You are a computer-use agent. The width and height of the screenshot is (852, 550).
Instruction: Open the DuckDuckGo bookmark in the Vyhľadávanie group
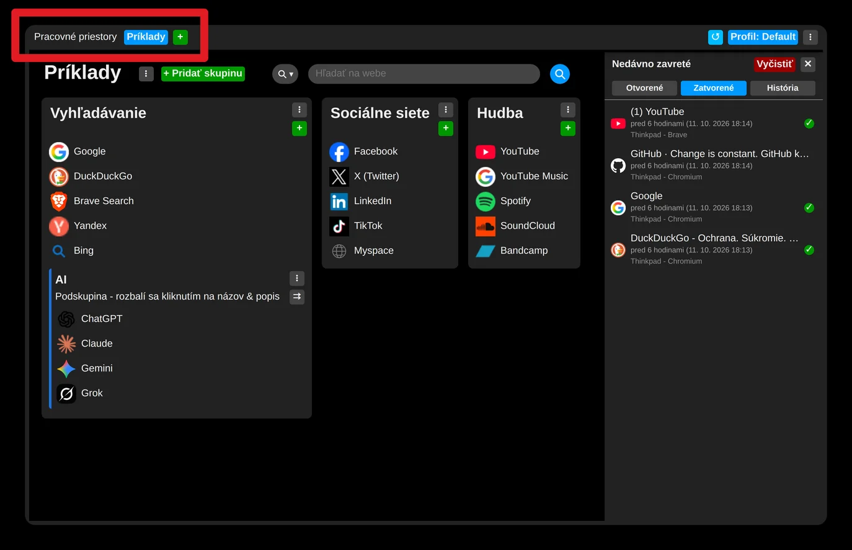[91, 177]
